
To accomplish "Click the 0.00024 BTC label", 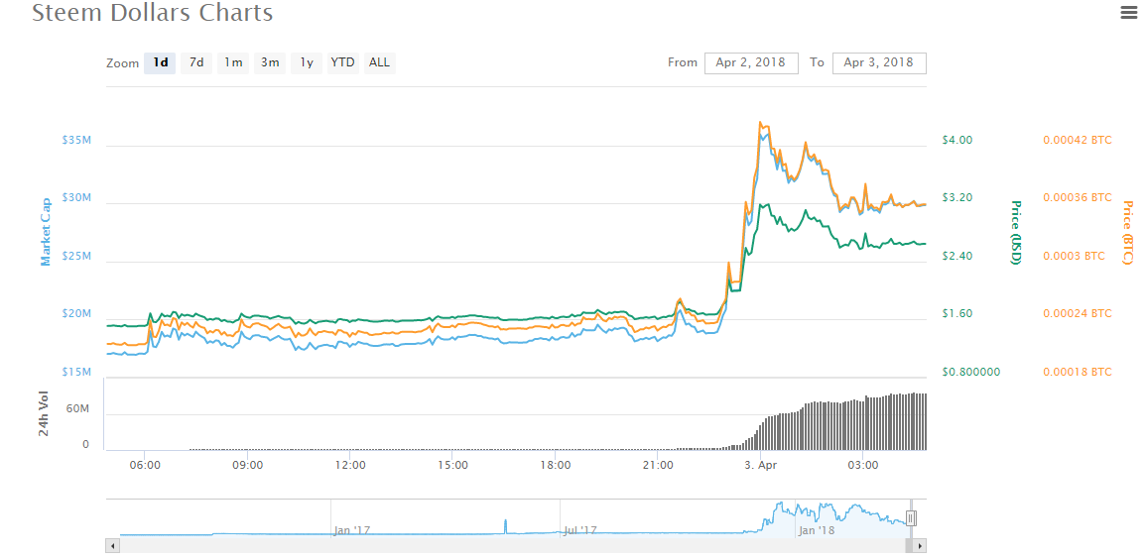I will pos(1077,314).
